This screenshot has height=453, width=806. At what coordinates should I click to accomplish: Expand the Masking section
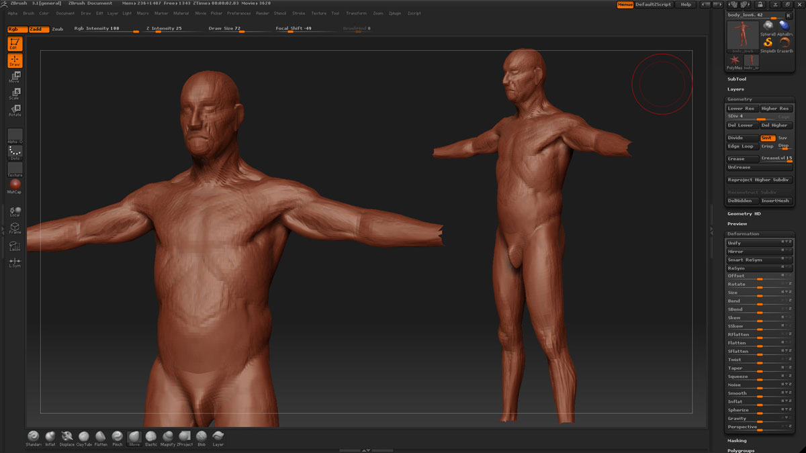tap(737, 441)
